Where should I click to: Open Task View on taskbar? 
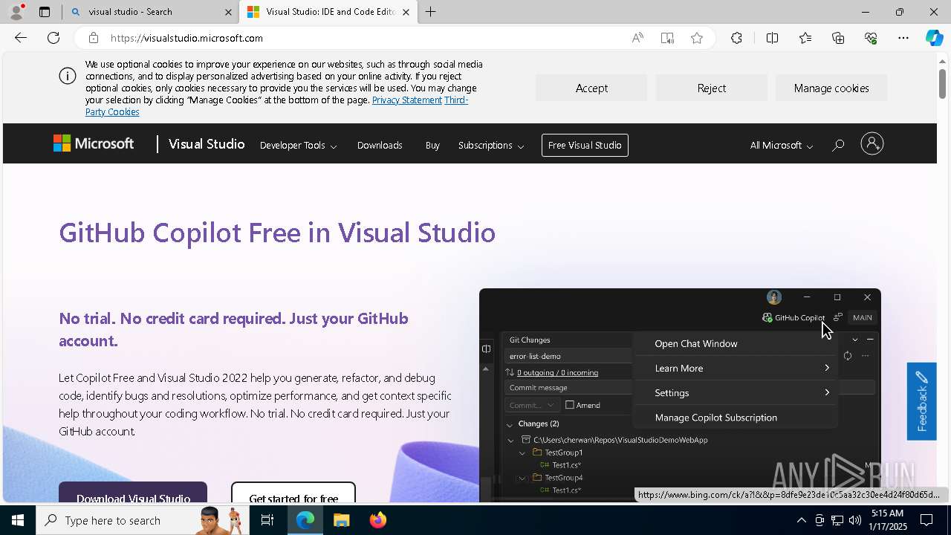tap(267, 520)
